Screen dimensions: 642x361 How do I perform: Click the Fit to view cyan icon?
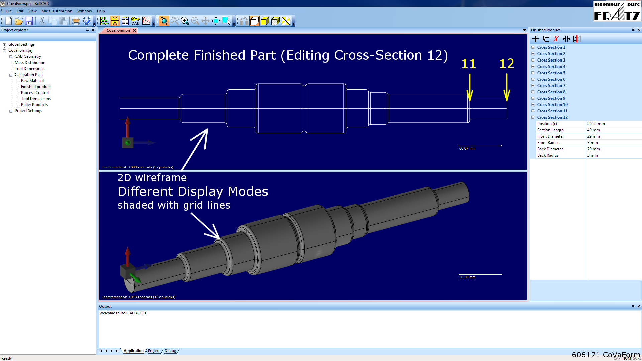tap(216, 21)
